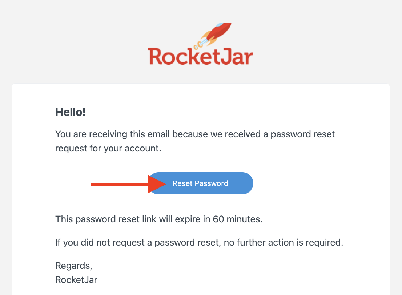Screen dimensions: 402x295
Task: Select the "Hello!" greeting heading
Action: [x=71, y=112]
